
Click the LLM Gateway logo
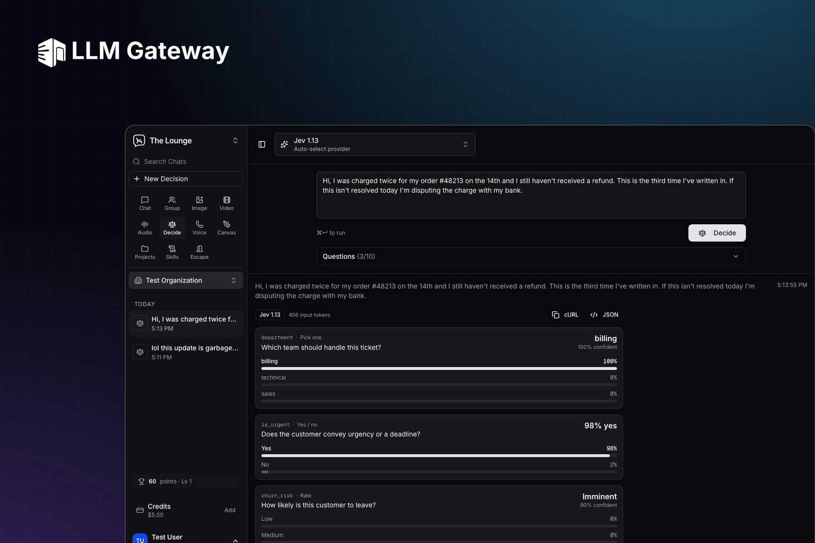point(133,52)
